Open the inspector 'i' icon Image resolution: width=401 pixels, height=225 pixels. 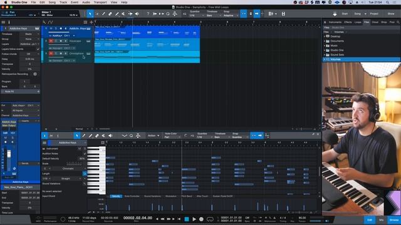[9, 22]
